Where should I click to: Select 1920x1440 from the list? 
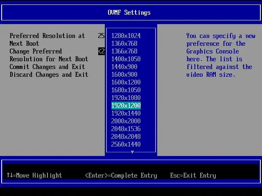pos(126,114)
